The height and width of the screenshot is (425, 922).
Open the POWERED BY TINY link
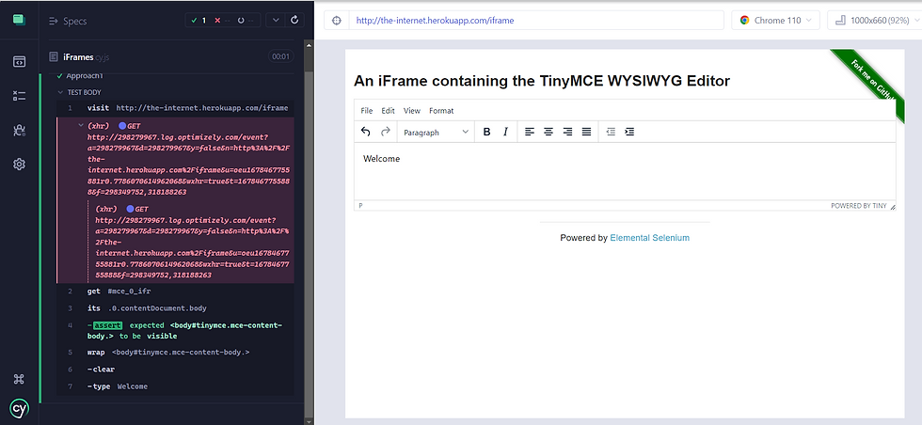click(858, 206)
